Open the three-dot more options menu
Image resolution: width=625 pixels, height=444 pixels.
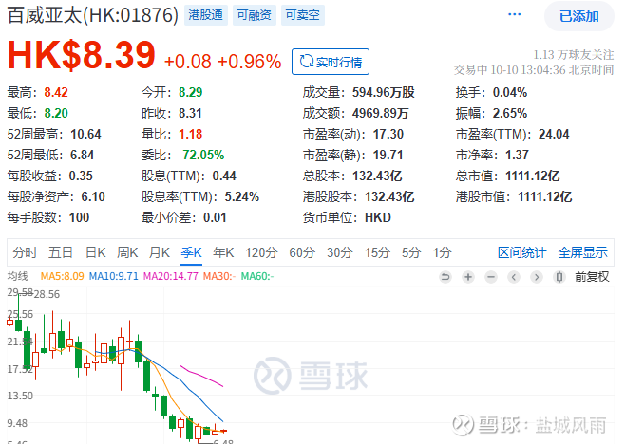coord(514,15)
